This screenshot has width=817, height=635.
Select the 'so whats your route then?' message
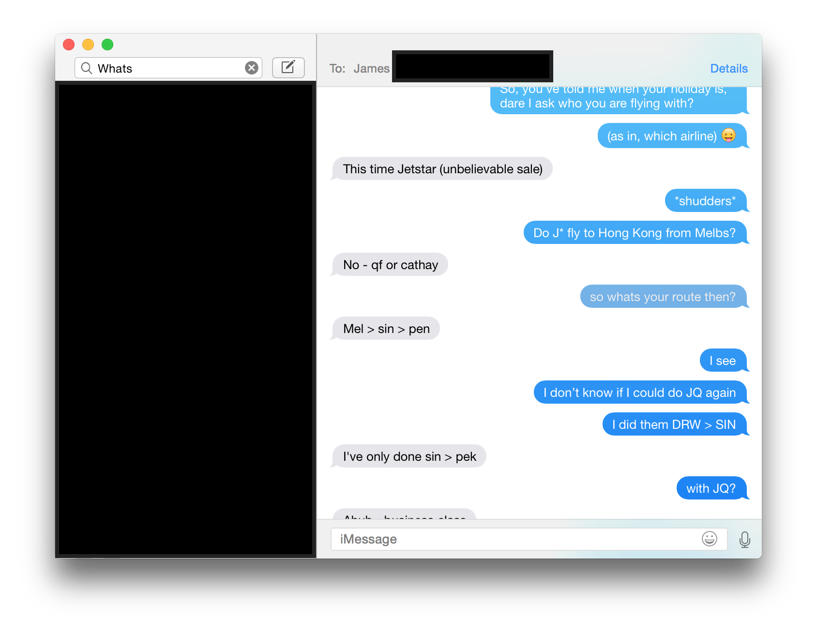pos(663,297)
